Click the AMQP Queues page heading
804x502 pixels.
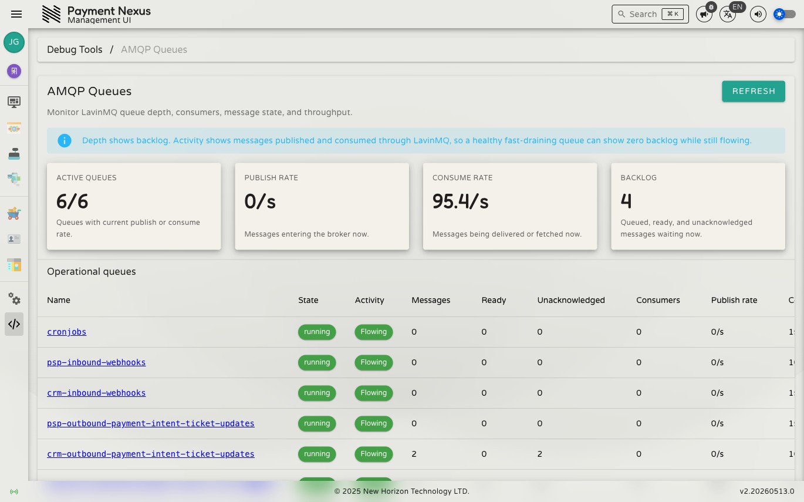click(89, 91)
